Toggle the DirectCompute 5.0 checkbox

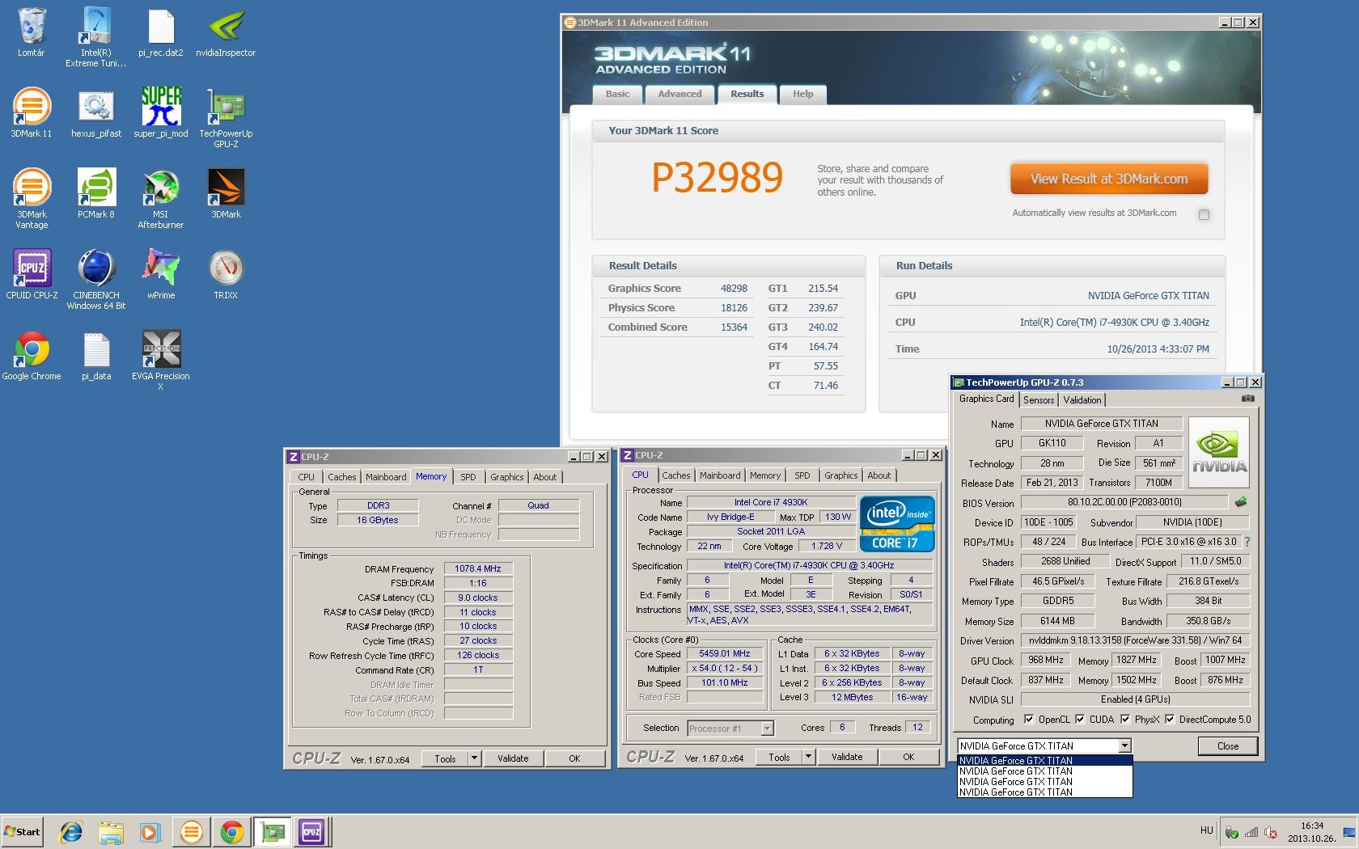click(x=1170, y=719)
